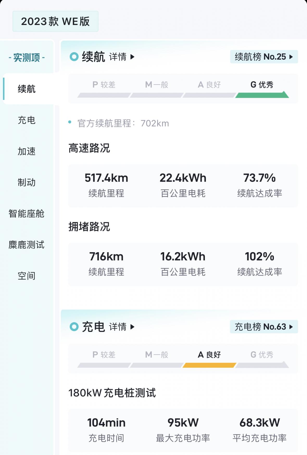Switch to 充电 sidebar item
The image size is (307, 455).
coord(27,120)
